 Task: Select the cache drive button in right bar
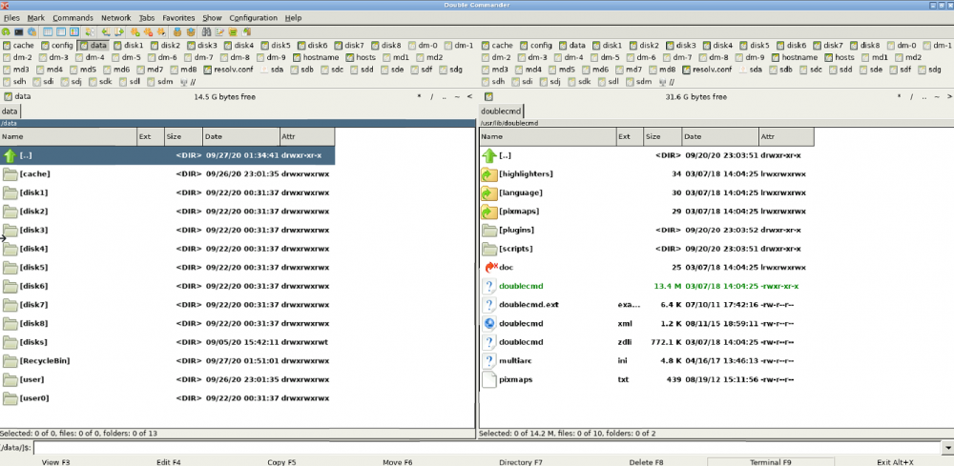coord(497,45)
